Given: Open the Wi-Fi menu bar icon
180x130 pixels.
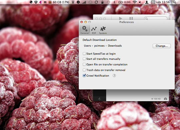Looking at the screenshot, I should [135, 2].
